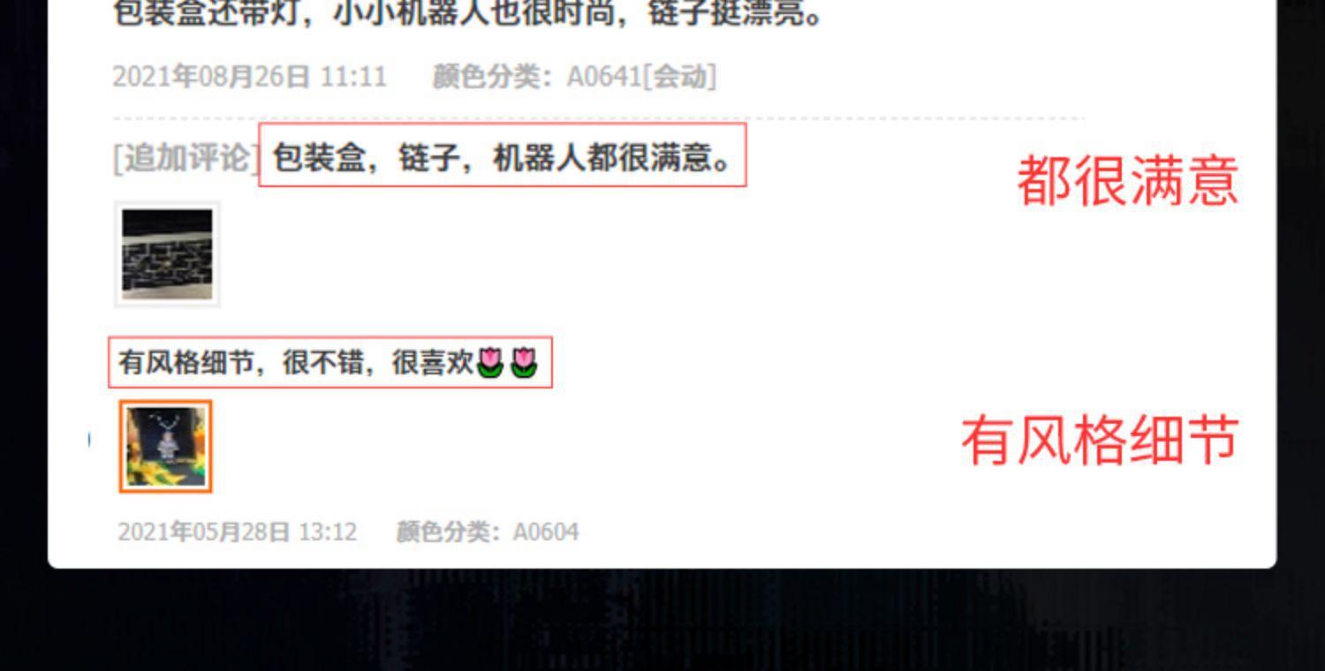
Task: Click the dark backdrop below the review card
Action: click(x=662, y=620)
